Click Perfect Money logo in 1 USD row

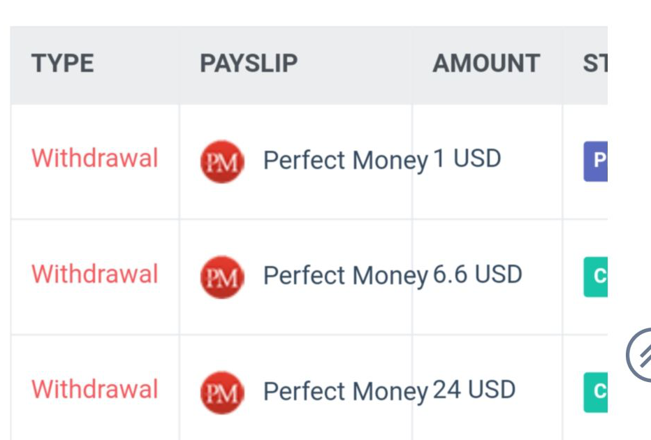[x=221, y=161]
